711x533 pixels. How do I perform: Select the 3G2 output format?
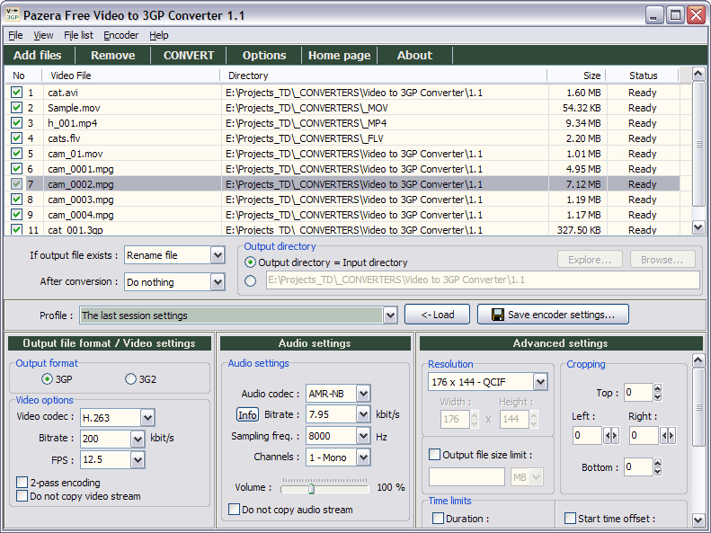point(130,379)
